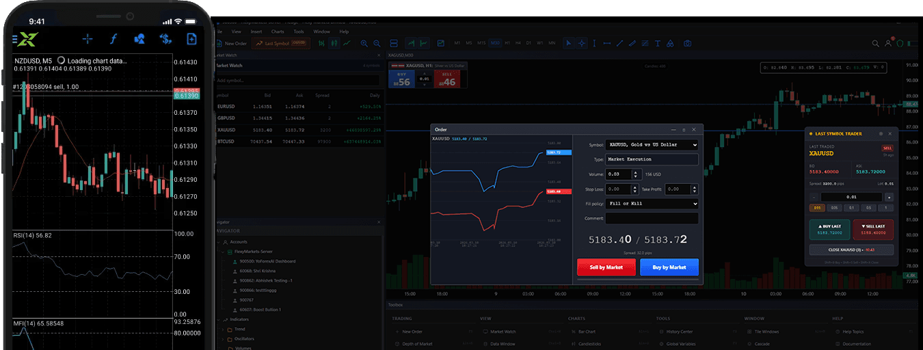This screenshot has width=923, height=350.
Task: Zoom in on the chart
Action: 364,43
